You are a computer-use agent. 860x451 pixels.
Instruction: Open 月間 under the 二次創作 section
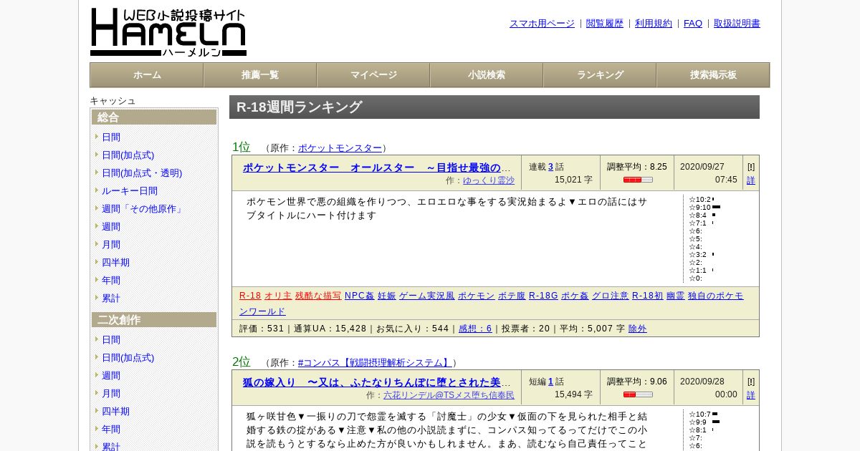[111, 393]
